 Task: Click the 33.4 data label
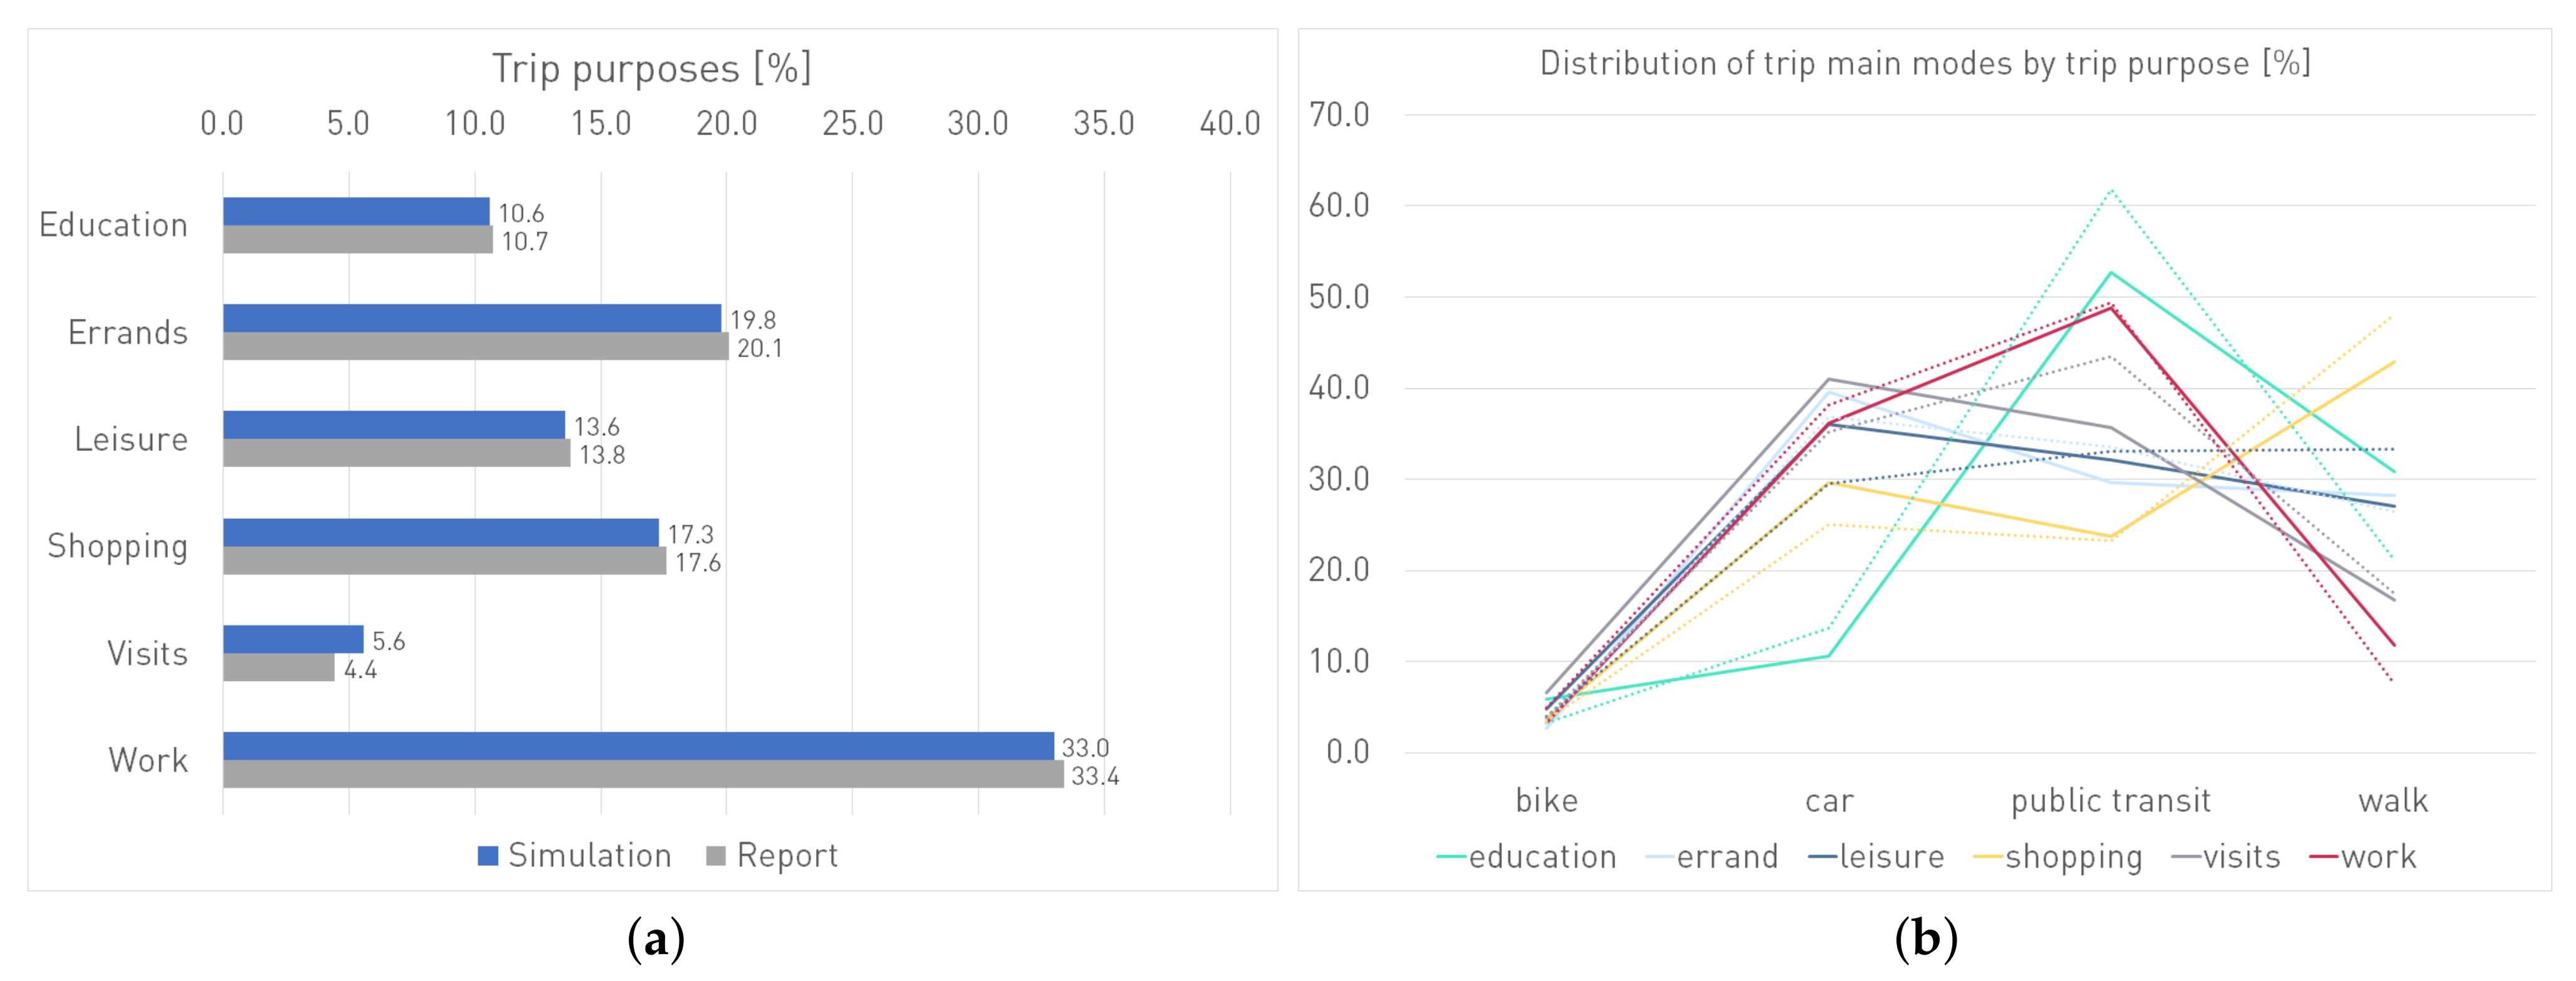[x=1095, y=776]
